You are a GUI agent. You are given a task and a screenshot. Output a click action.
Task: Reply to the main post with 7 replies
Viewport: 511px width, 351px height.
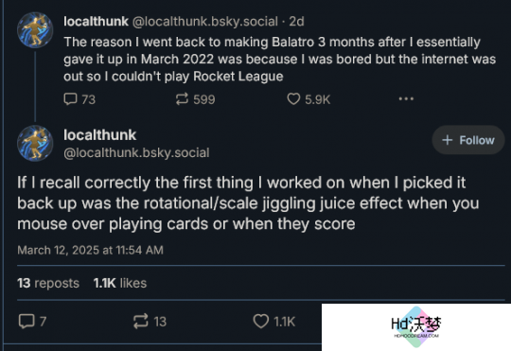pyautogui.click(x=32, y=322)
